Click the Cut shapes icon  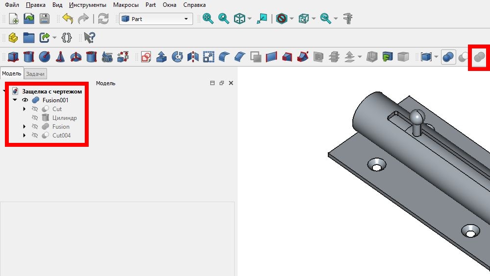[x=464, y=57]
